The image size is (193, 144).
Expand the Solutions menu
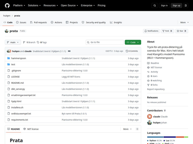point(34,6)
